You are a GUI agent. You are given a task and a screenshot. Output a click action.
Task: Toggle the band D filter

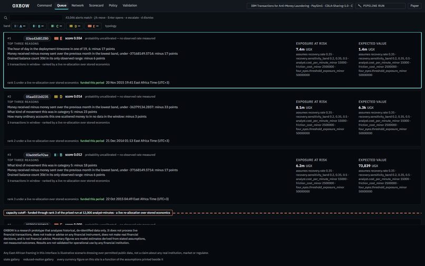[x=74, y=26]
